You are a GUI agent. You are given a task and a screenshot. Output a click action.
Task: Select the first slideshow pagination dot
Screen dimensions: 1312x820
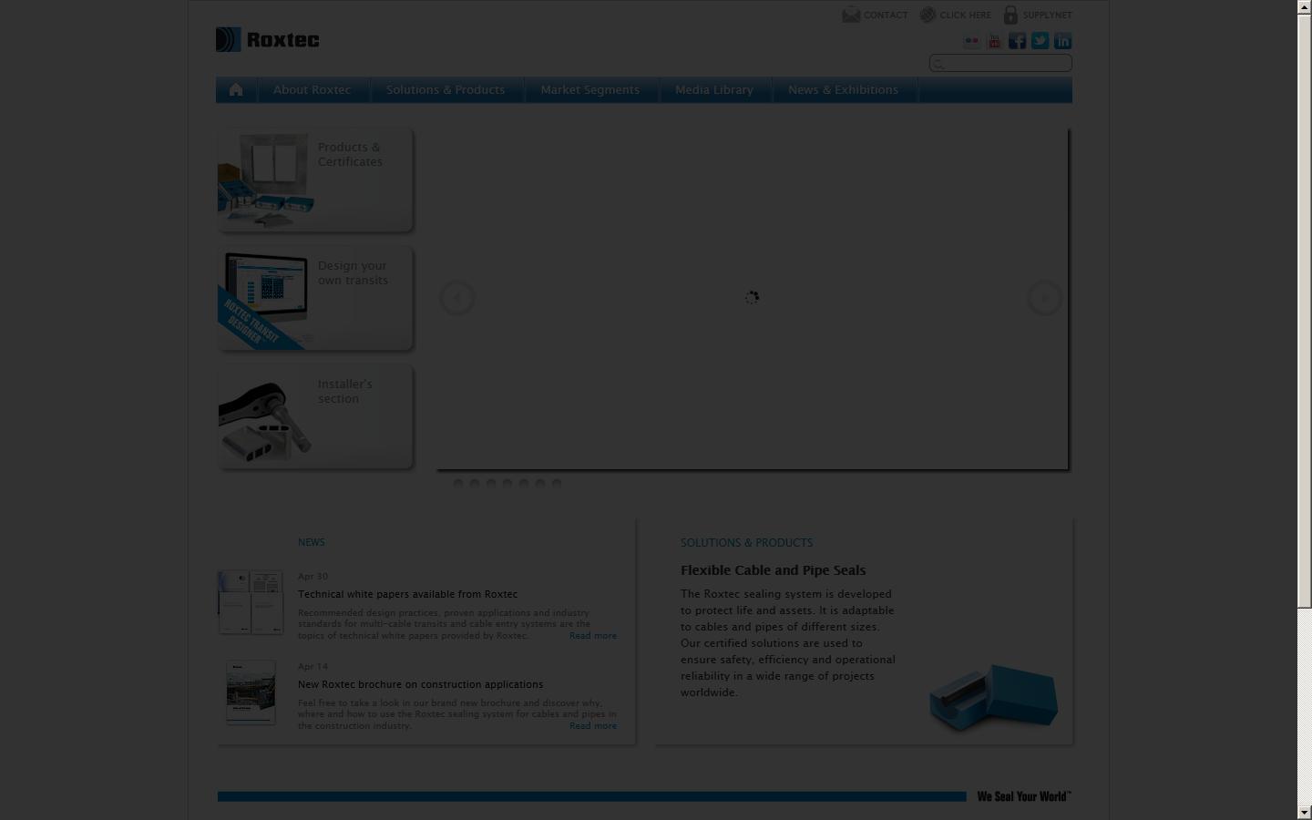458,484
